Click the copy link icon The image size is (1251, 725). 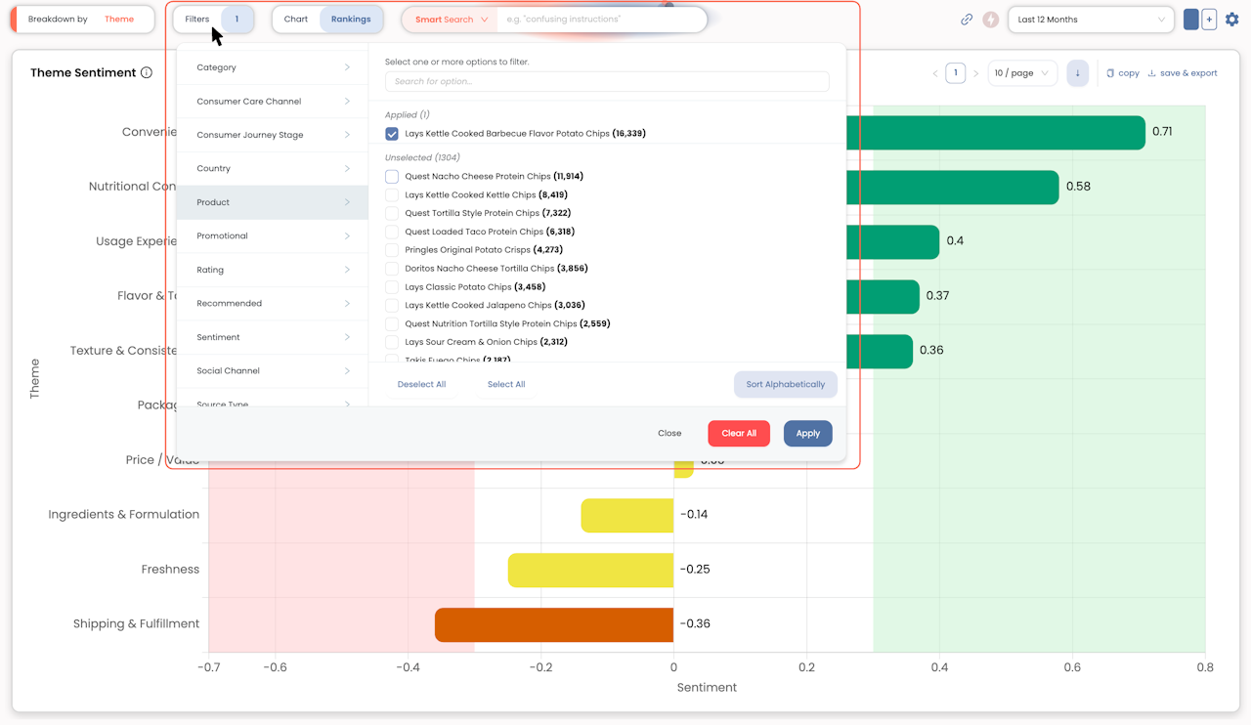(967, 20)
